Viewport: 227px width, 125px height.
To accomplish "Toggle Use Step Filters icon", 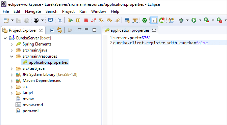I will (x=135, y=20).
